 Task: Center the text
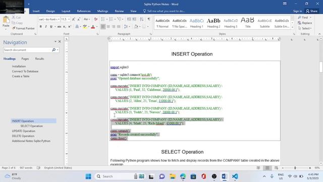pyautogui.click(x=108, y=27)
